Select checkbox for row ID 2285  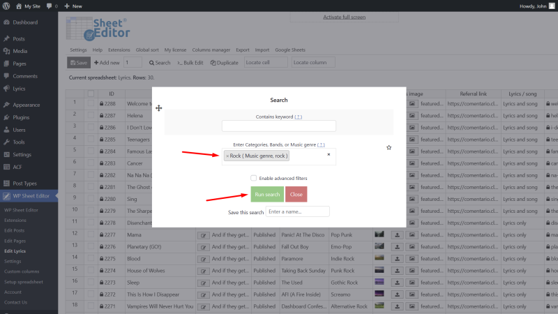pyautogui.click(x=91, y=139)
